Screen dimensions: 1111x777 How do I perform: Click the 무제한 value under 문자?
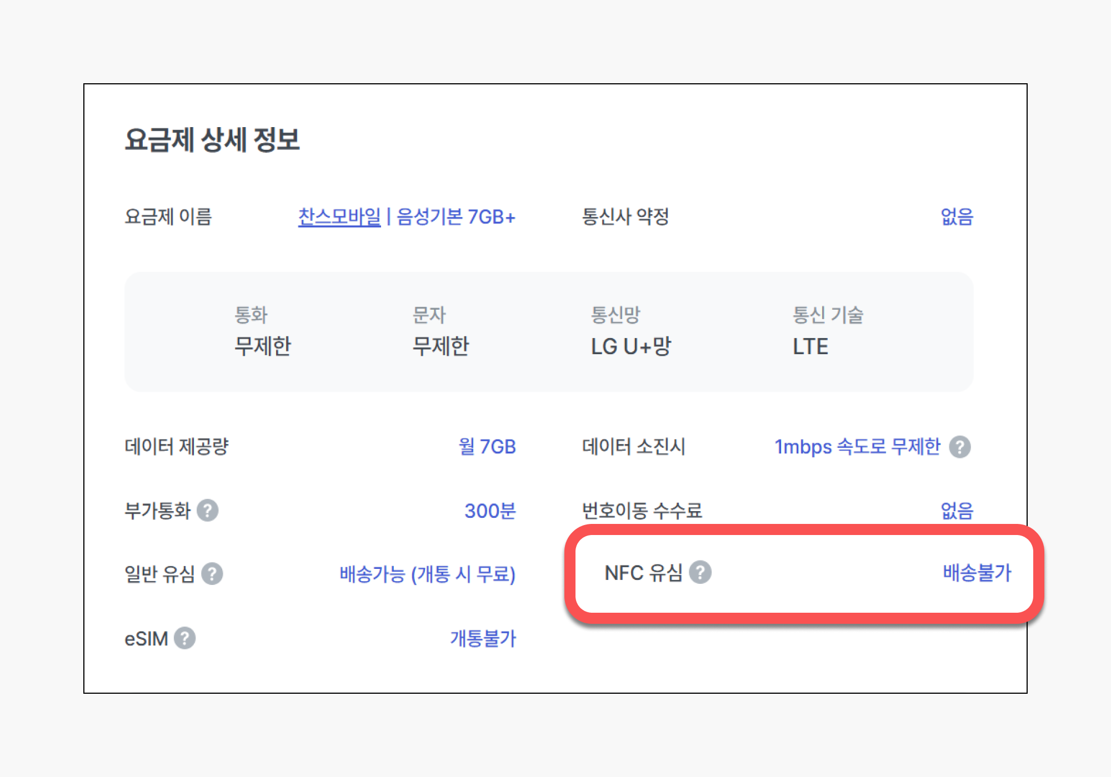pyautogui.click(x=441, y=346)
